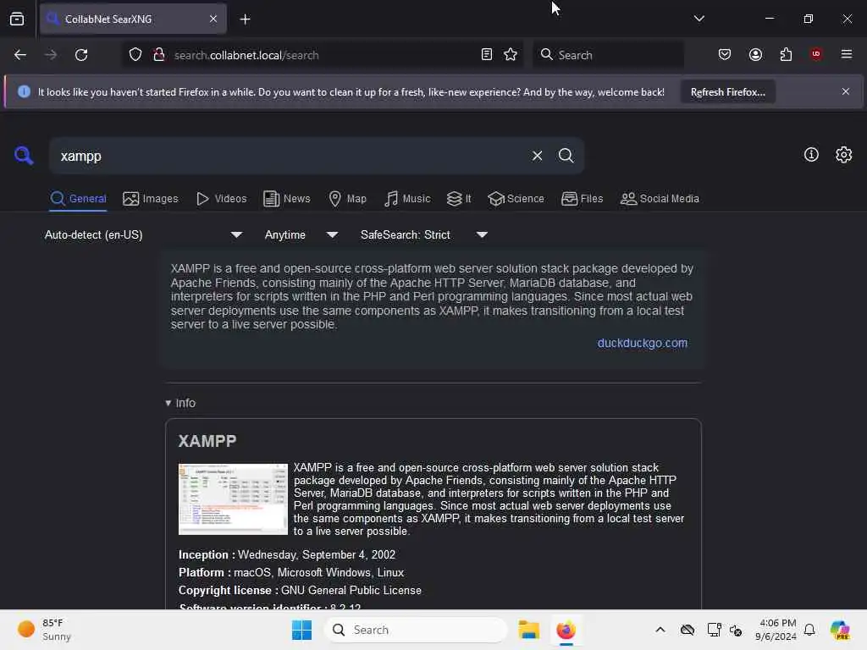Open the weather widget 85°F Sunny
867x650 pixels.
pos(44,630)
